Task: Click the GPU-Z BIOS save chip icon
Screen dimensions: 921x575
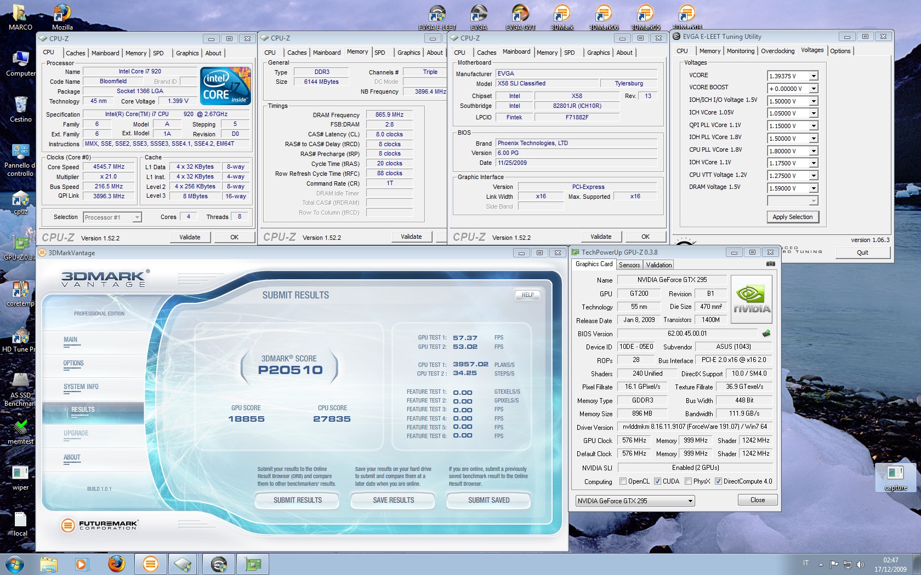Action: (766, 333)
